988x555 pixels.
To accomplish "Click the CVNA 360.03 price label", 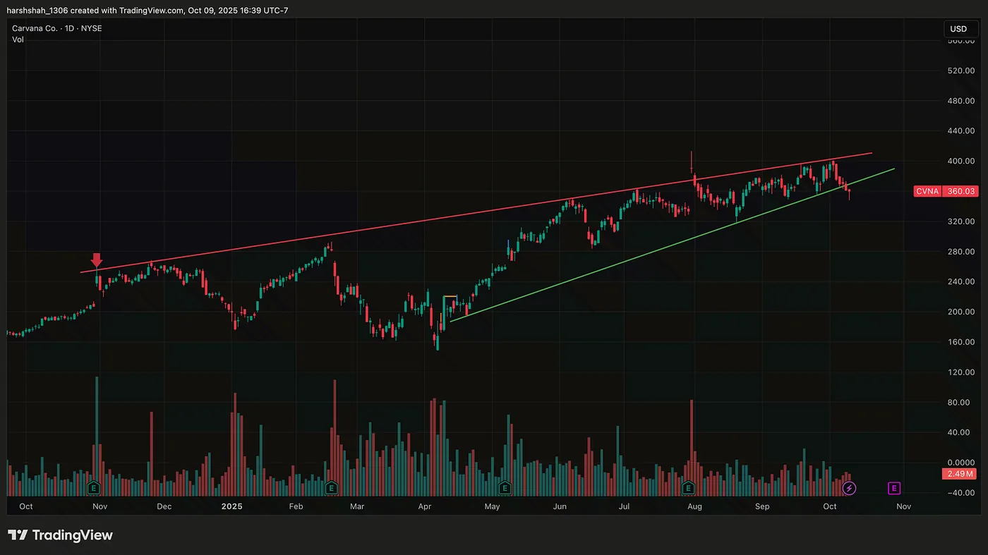I will tap(946, 191).
